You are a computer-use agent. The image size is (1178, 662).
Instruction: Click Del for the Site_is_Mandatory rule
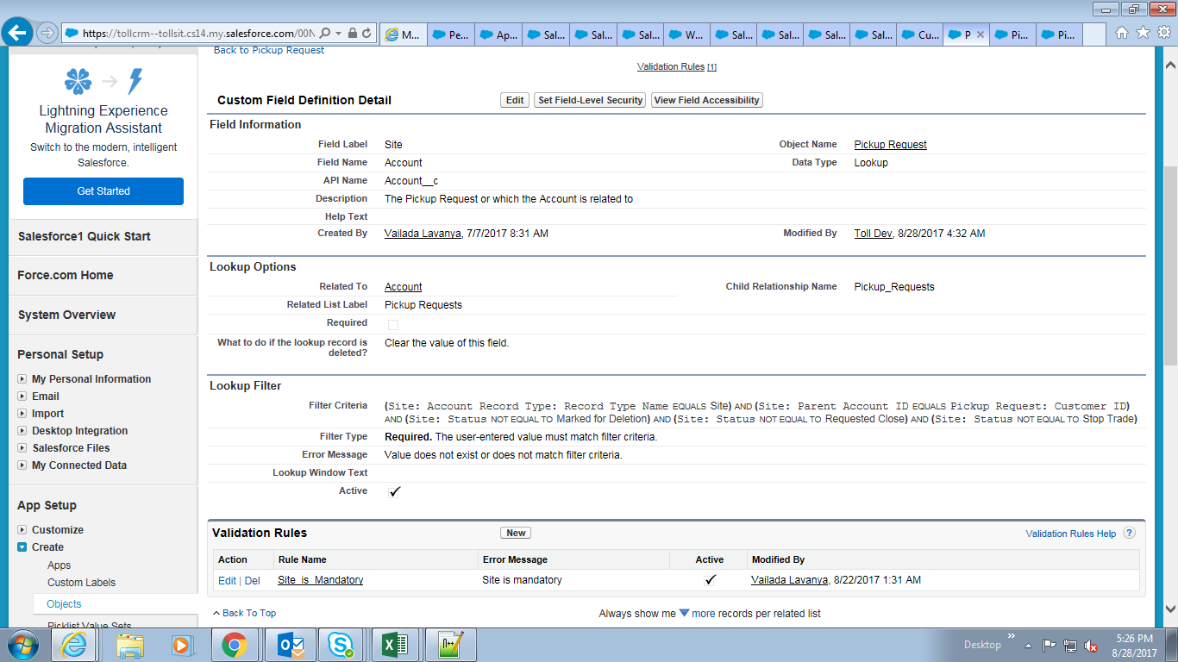[253, 581]
